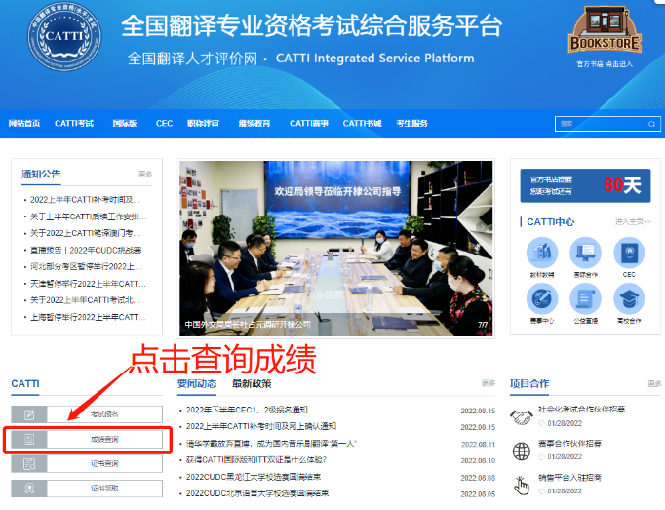665x510 pixels.
Task: Open notice 直播预告丨2022年CUDC挑战赛
Action: click(x=86, y=251)
